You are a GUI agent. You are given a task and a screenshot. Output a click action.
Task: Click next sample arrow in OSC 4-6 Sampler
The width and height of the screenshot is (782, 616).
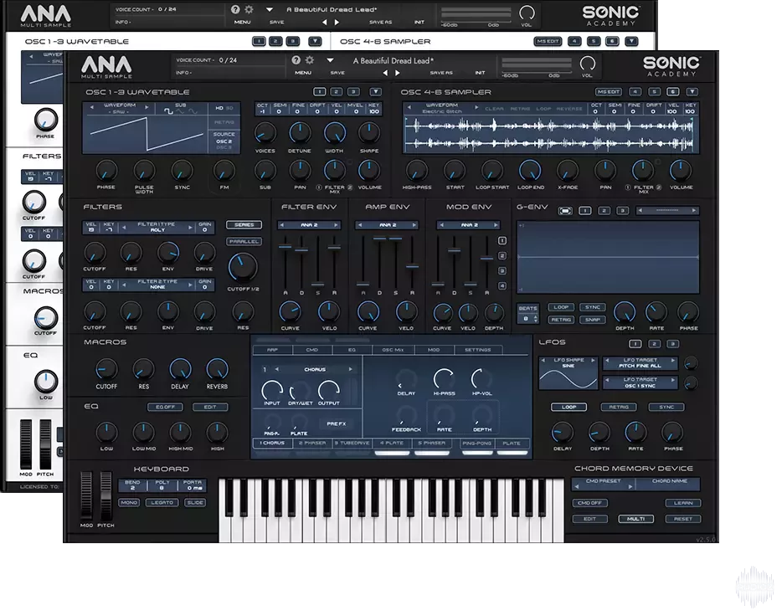point(476,107)
